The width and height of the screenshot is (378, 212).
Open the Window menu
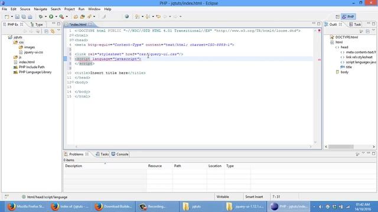point(94,9)
